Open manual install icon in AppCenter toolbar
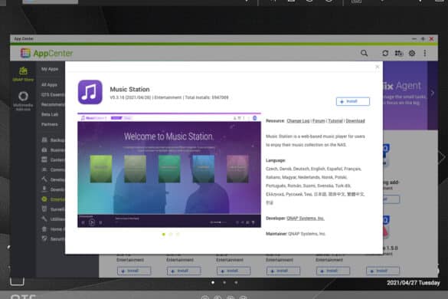 [x=398, y=53]
